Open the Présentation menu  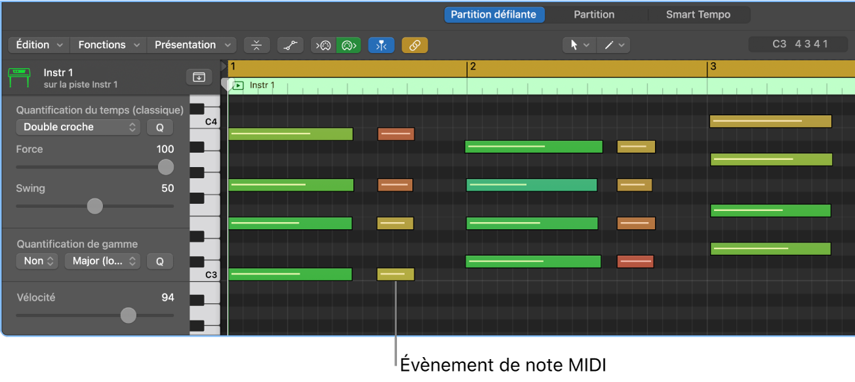[x=192, y=45]
